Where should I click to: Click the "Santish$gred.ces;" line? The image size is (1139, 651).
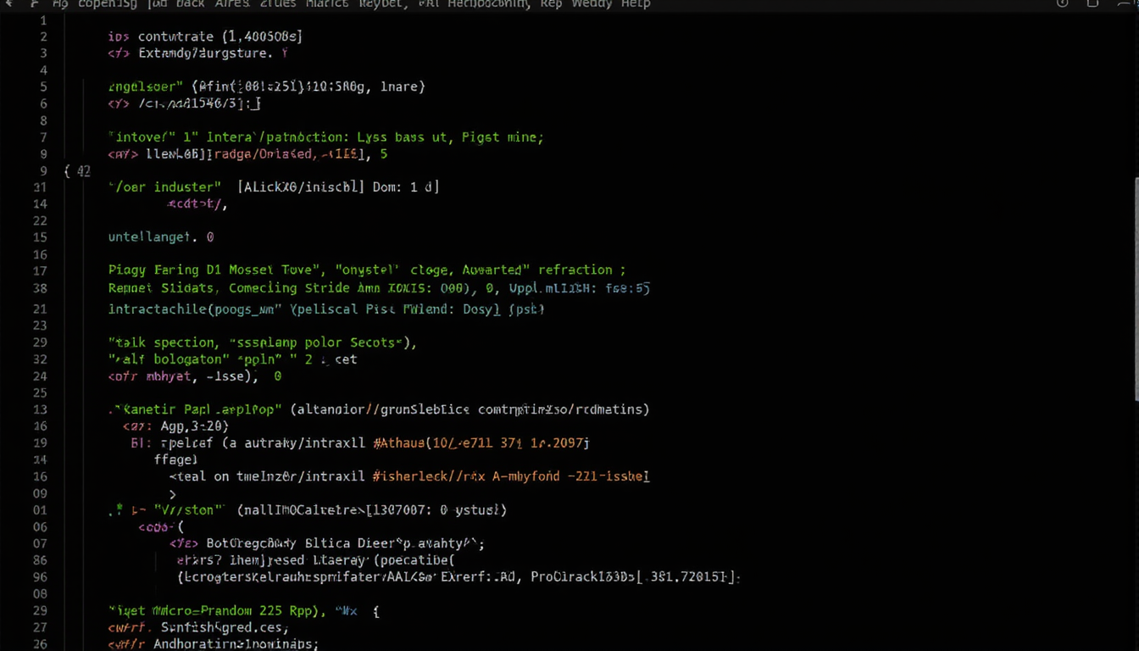coord(198,628)
